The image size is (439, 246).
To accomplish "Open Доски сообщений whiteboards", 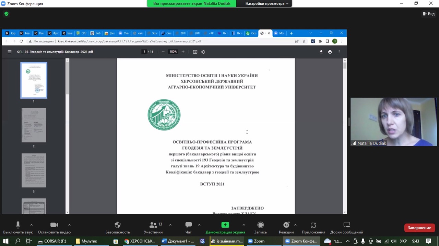I will click(347, 228).
